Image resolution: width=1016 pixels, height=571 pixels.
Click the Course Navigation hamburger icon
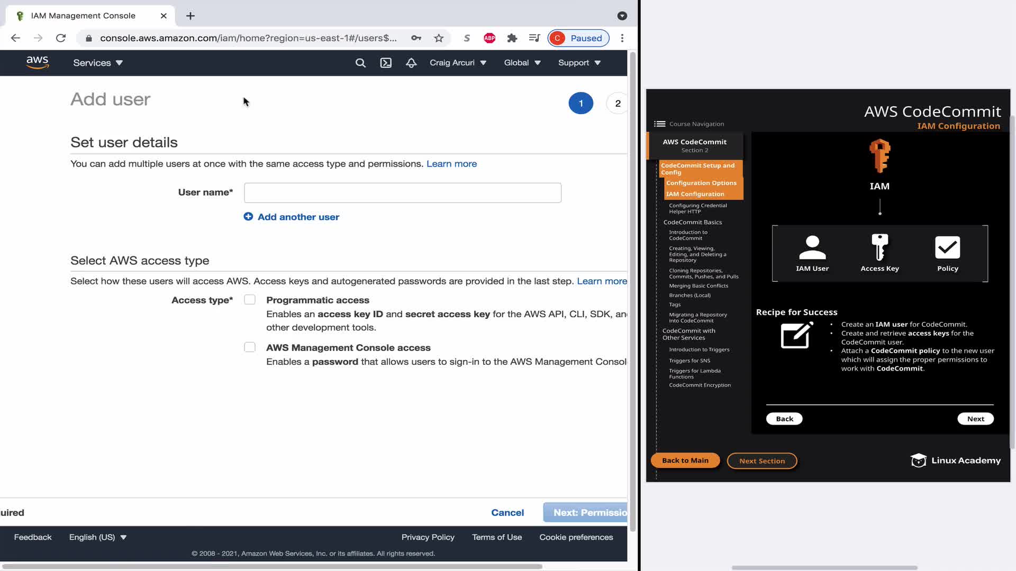pos(659,124)
